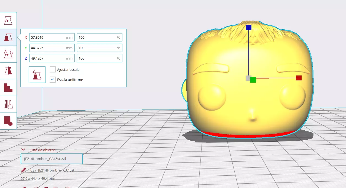Viewport: 346px width, 188px height.
Task: Click the X scale percentage field
Action: (x=100, y=37)
